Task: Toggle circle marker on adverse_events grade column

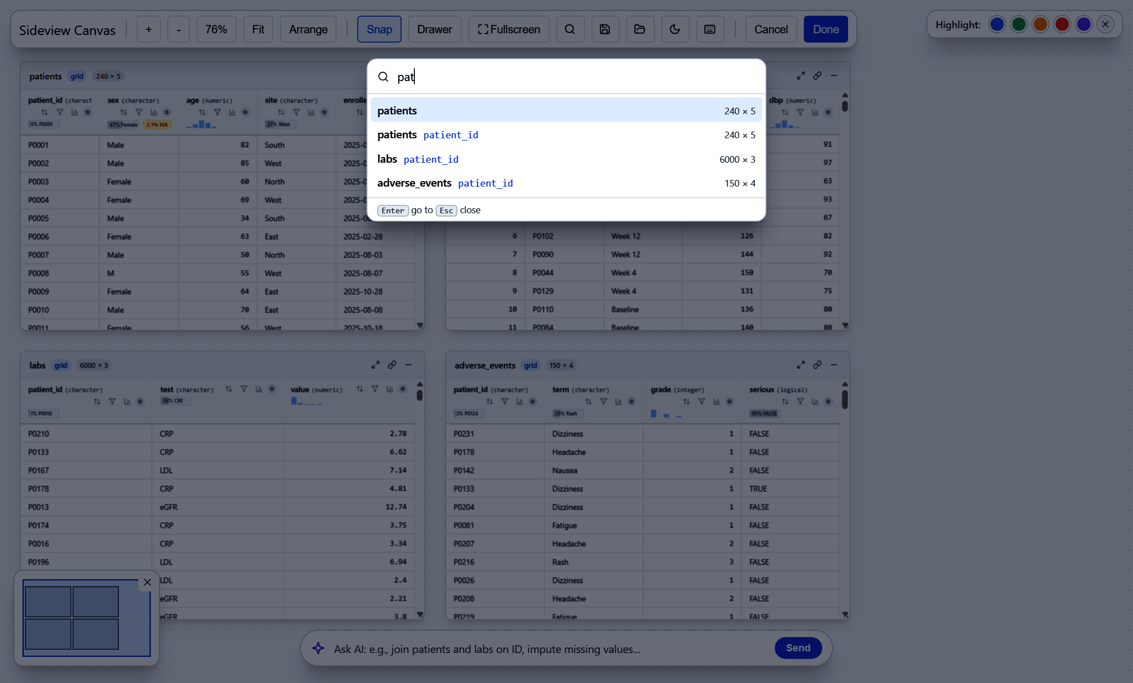Action: [x=730, y=401]
